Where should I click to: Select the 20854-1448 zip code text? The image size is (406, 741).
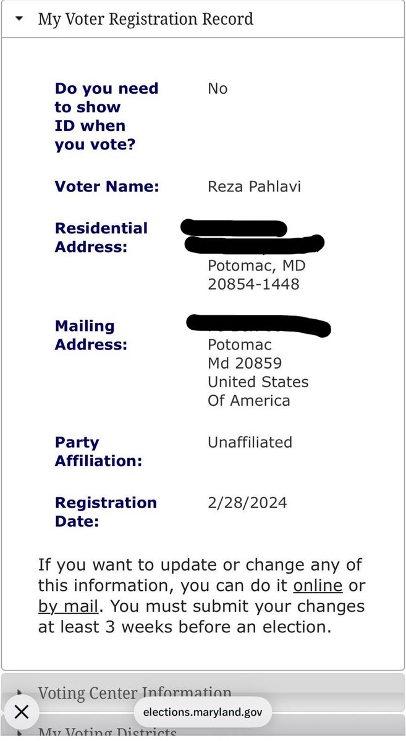(253, 284)
